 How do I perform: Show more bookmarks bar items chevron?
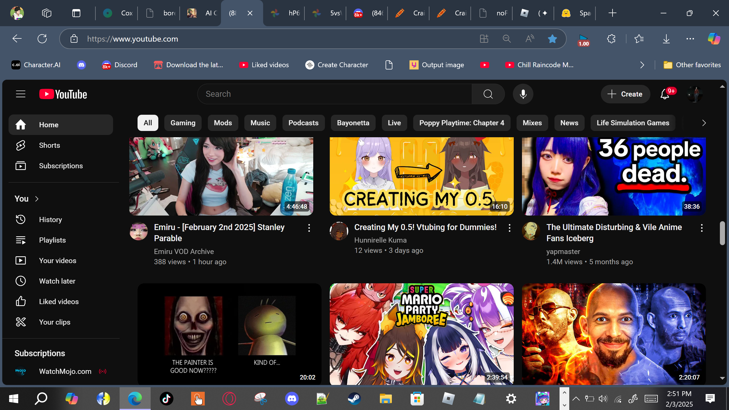coord(642,65)
